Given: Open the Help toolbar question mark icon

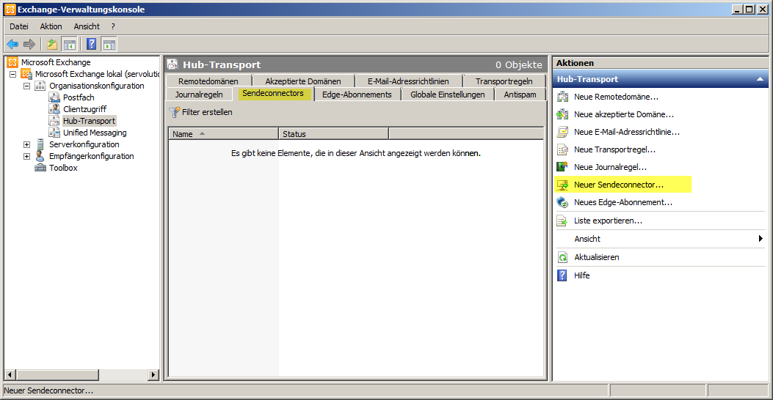Looking at the screenshot, I should pos(91,44).
